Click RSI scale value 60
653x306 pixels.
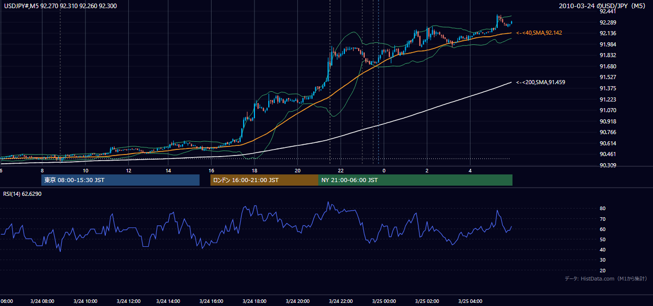[x=603, y=229]
